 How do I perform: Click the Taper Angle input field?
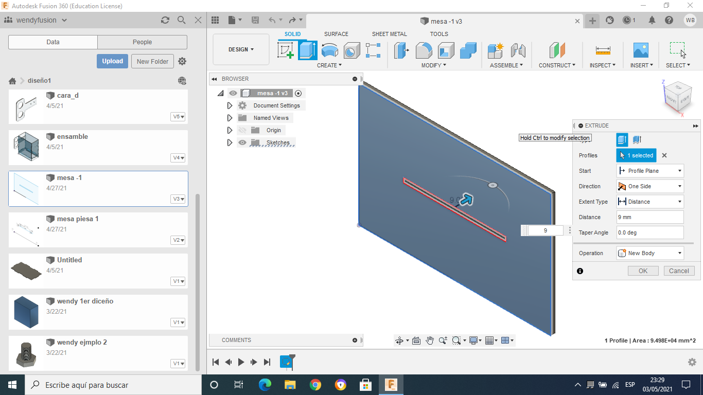(x=650, y=232)
